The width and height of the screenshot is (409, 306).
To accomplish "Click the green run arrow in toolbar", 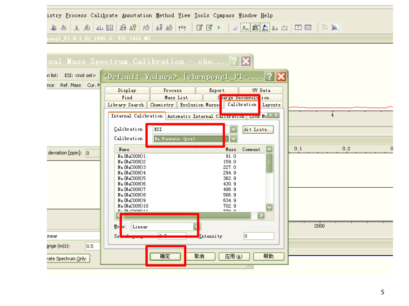I will pos(219,28).
